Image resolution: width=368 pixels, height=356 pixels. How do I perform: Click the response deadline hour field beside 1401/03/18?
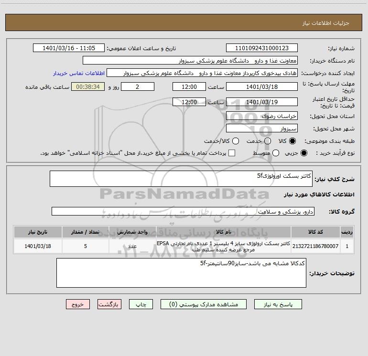(189, 86)
